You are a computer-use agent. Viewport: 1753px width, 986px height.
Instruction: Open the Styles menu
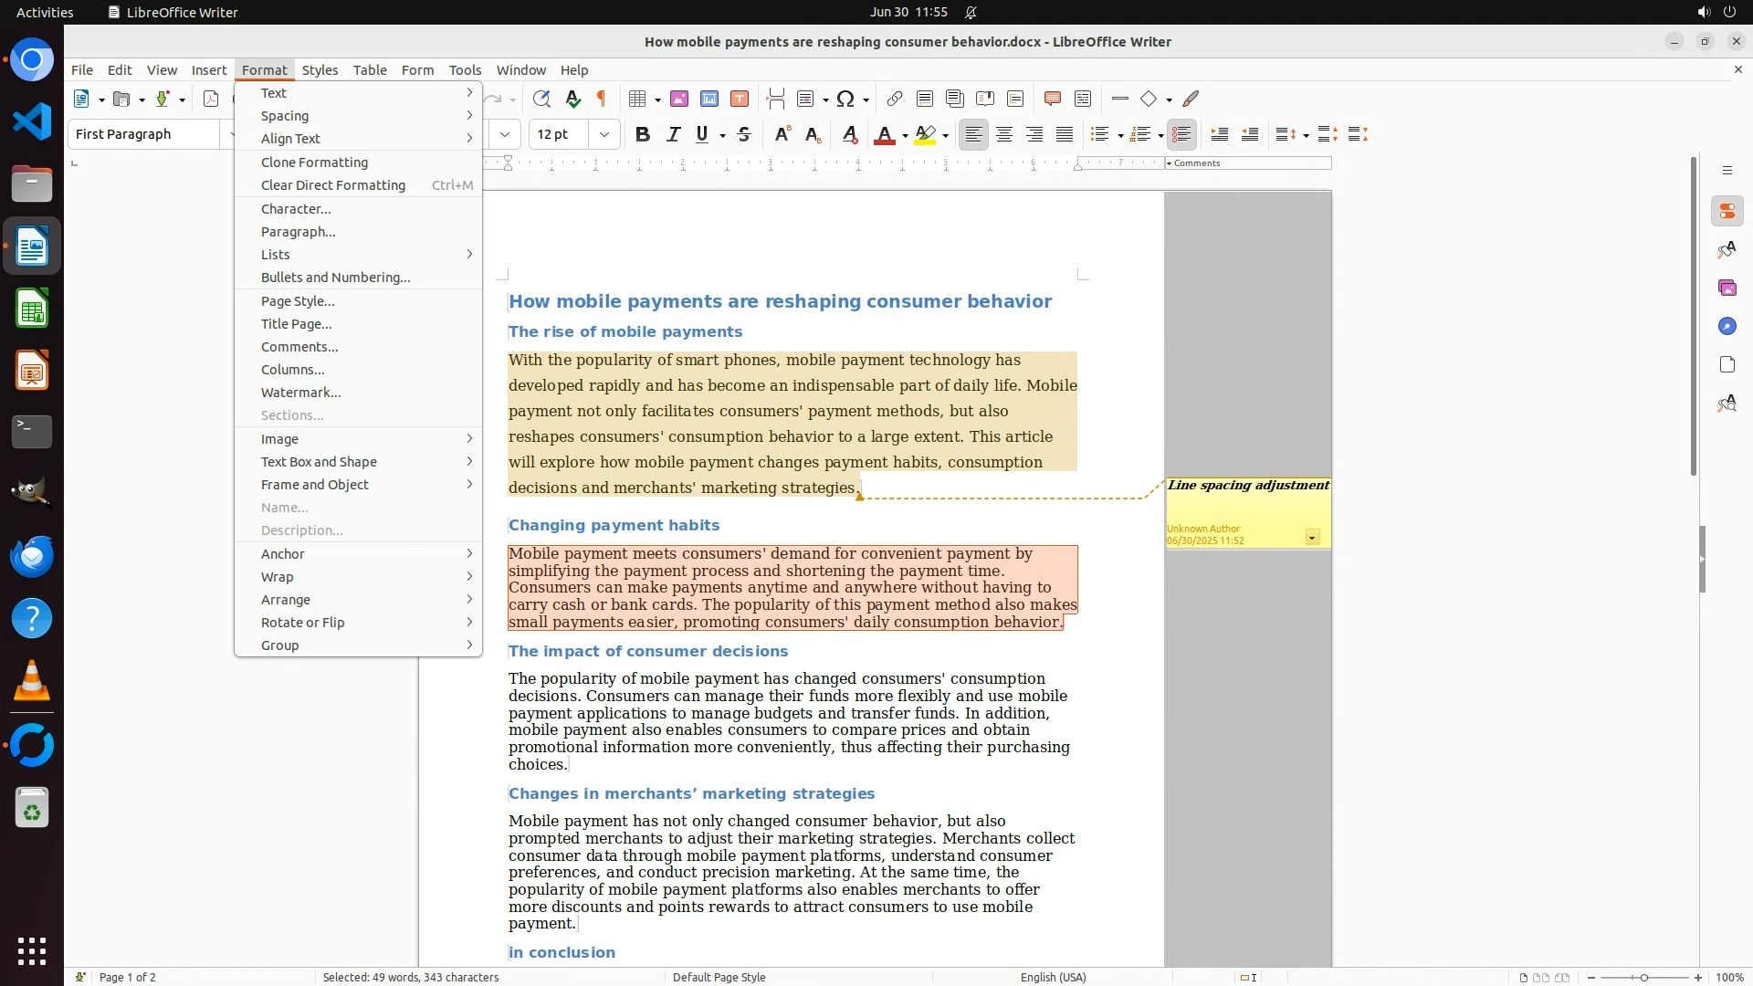(320, 69)
